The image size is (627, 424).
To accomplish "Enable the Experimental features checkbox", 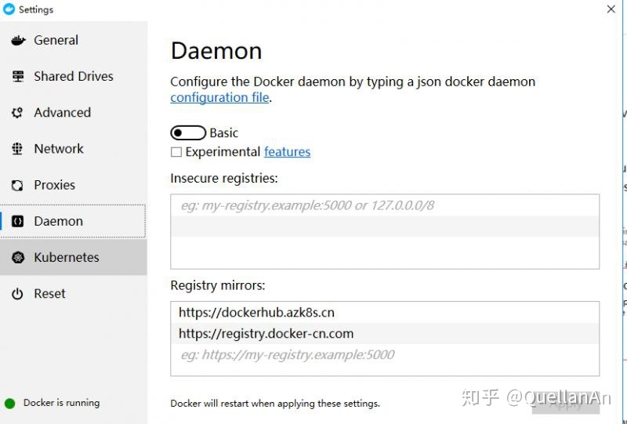I will [176, 152].
